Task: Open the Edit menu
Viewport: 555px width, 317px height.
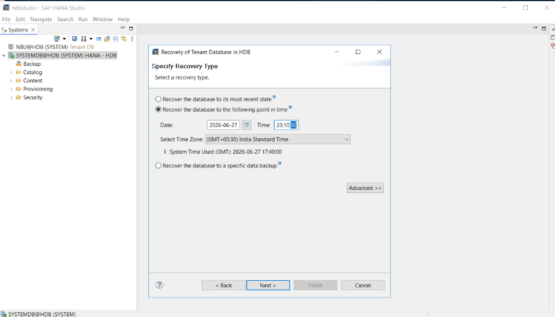Action: click(x=20, y=19)
